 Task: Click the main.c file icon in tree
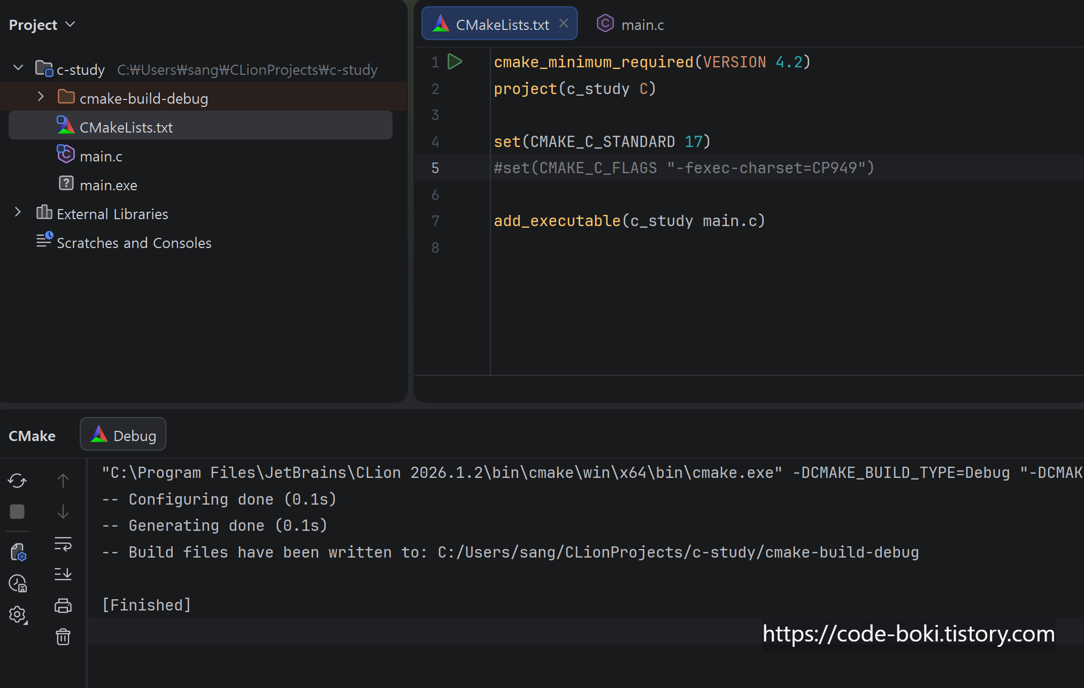pyautogui.click(x=65, y=154)
